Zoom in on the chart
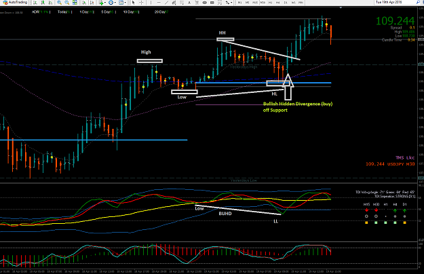Viewport: 424px width, 274px height. tap(59, 3)
